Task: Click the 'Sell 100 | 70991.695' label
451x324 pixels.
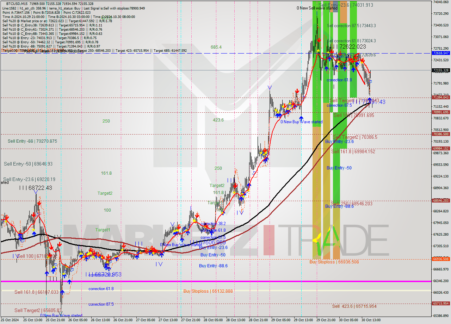Action: click(354, 115)
